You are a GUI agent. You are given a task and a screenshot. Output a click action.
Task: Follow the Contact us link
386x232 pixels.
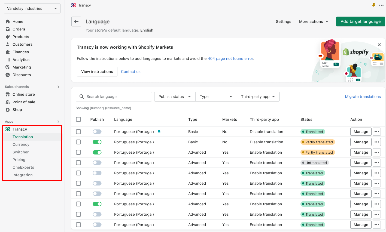[131, 72]
